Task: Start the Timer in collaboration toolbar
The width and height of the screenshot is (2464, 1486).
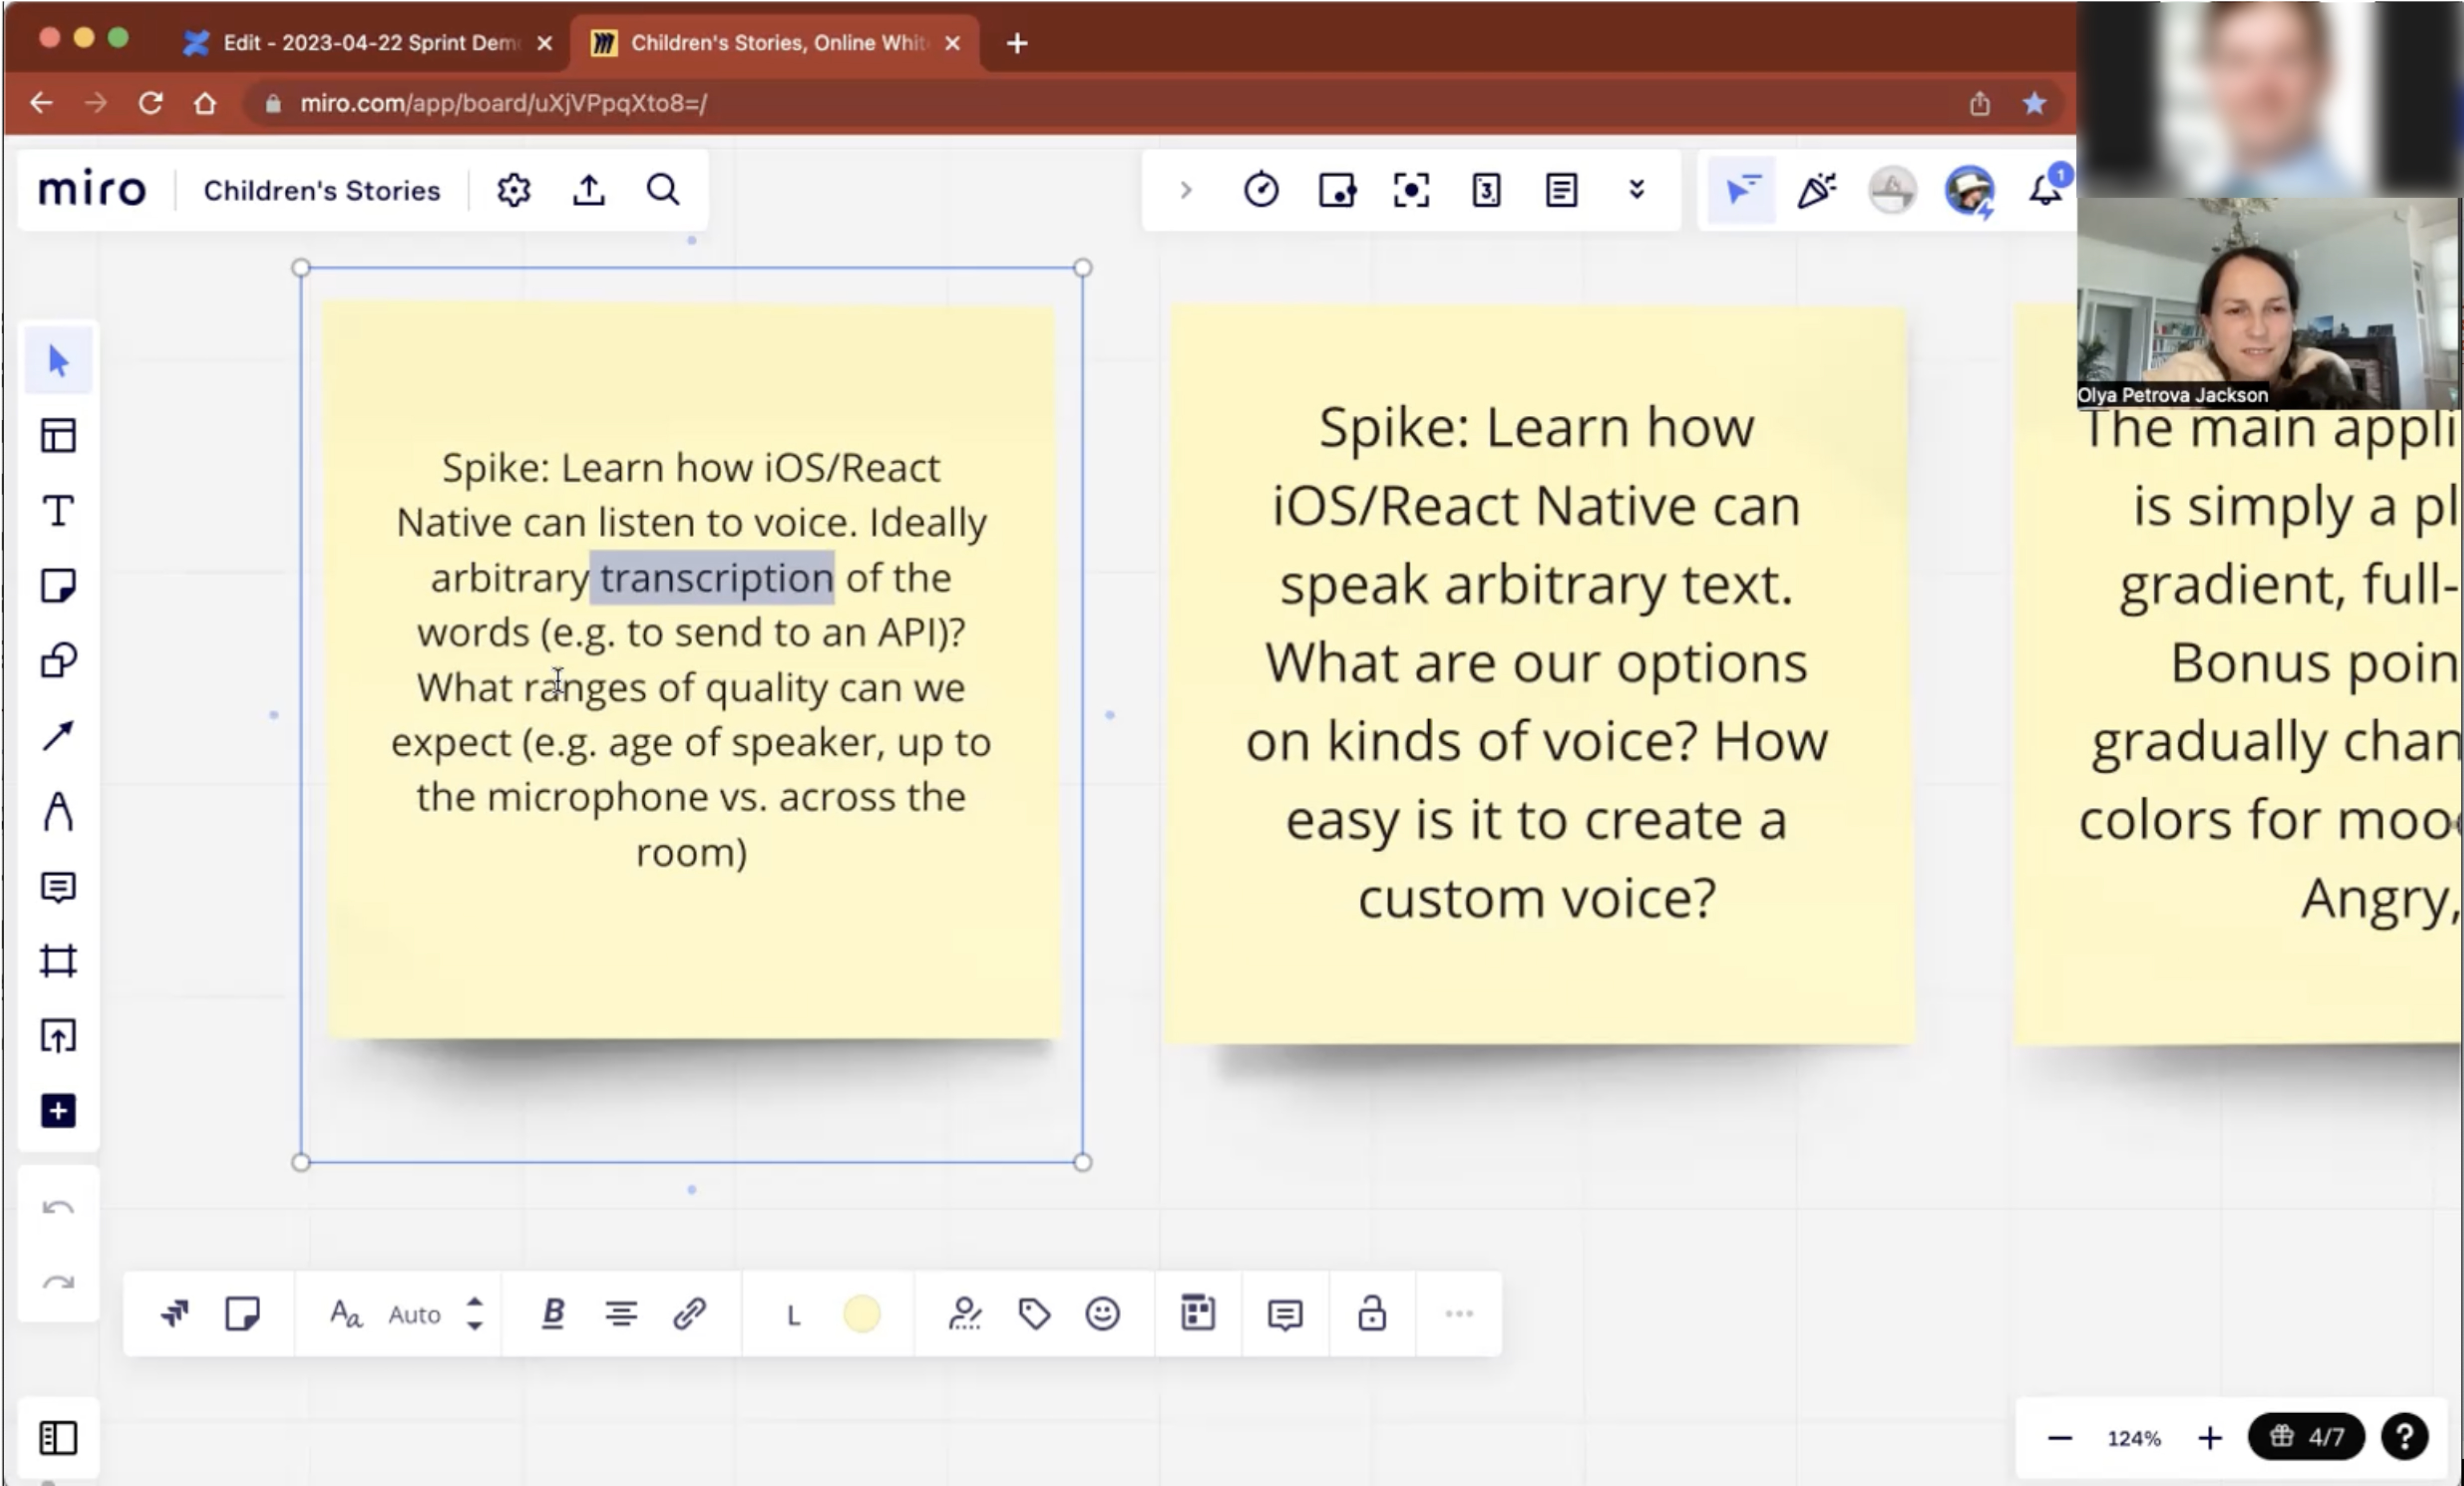Action: pos(1260,190)
